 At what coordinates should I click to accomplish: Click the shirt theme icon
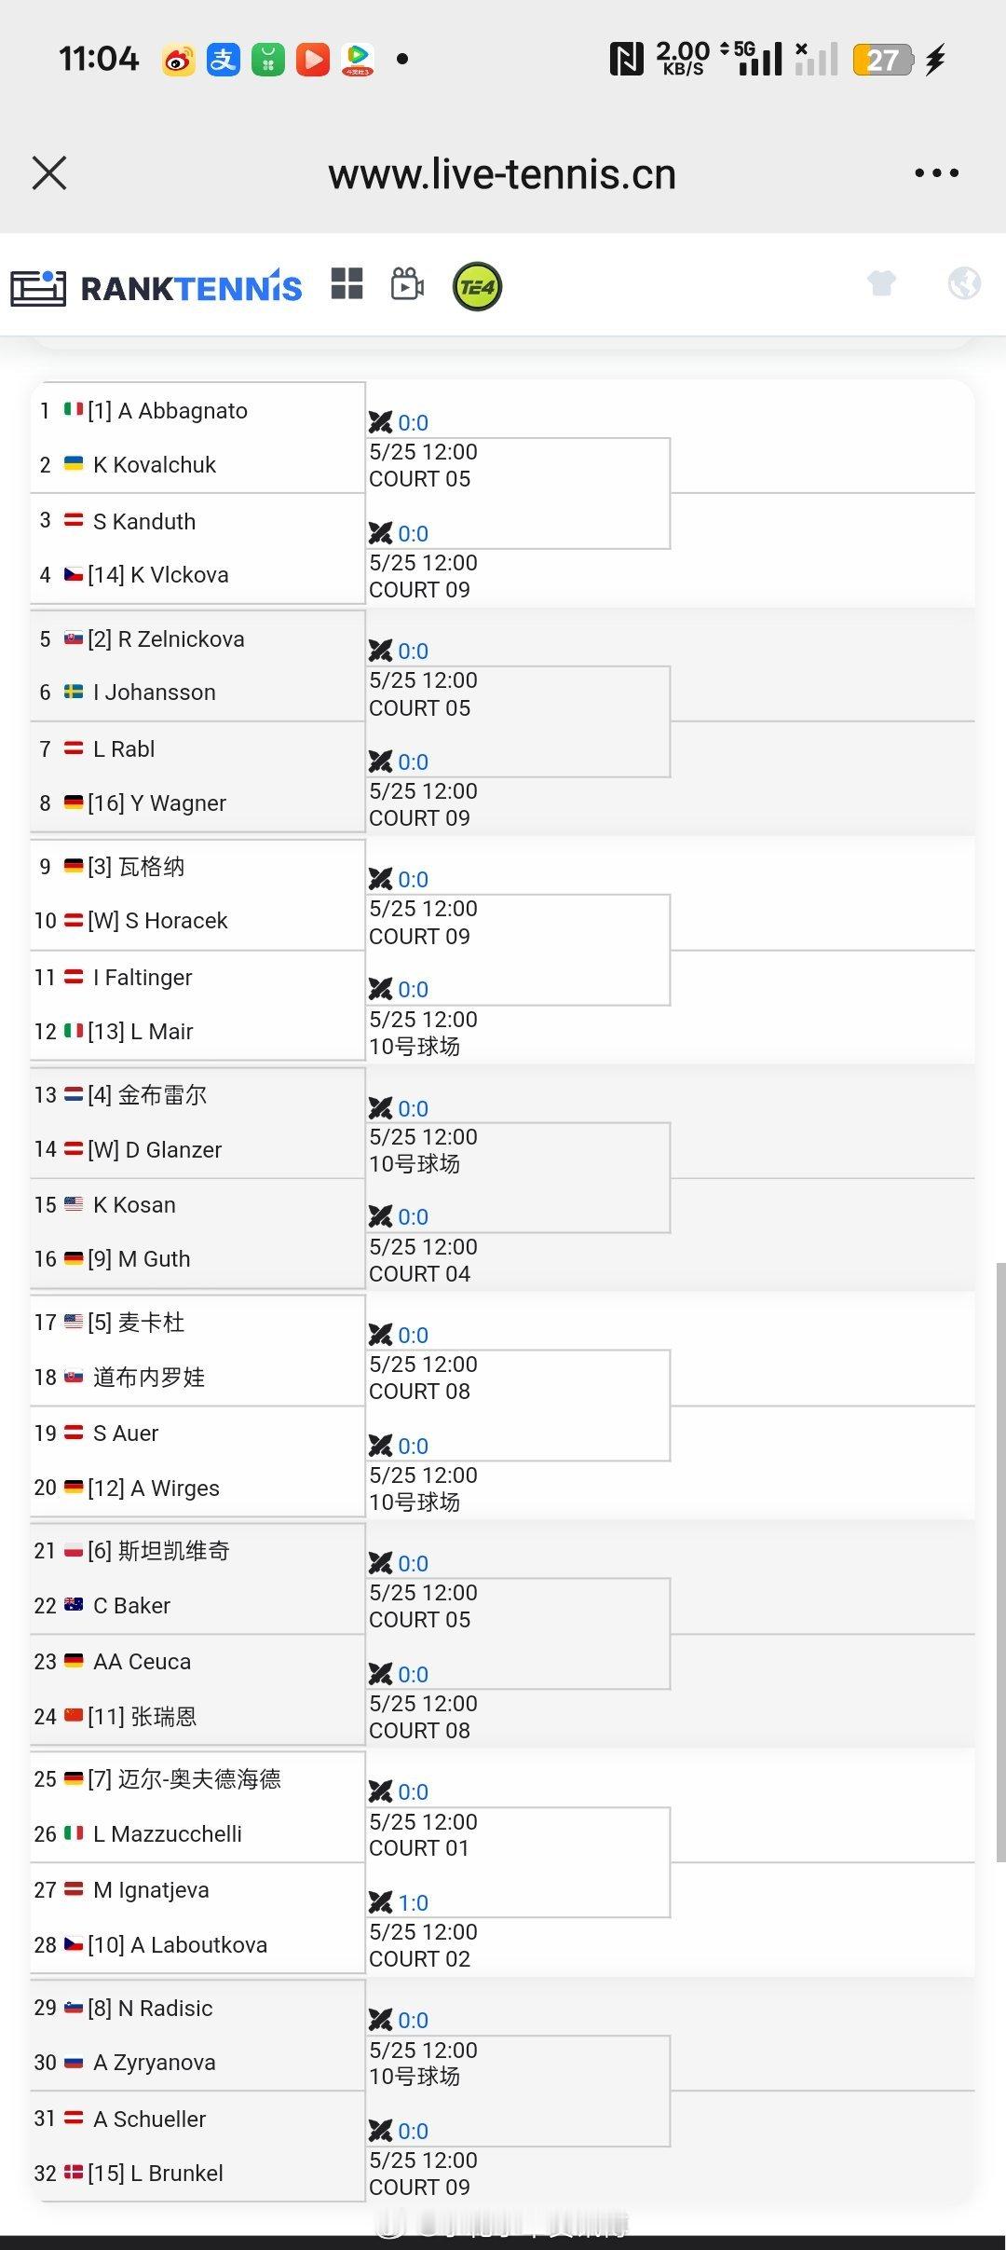(881, 282)
